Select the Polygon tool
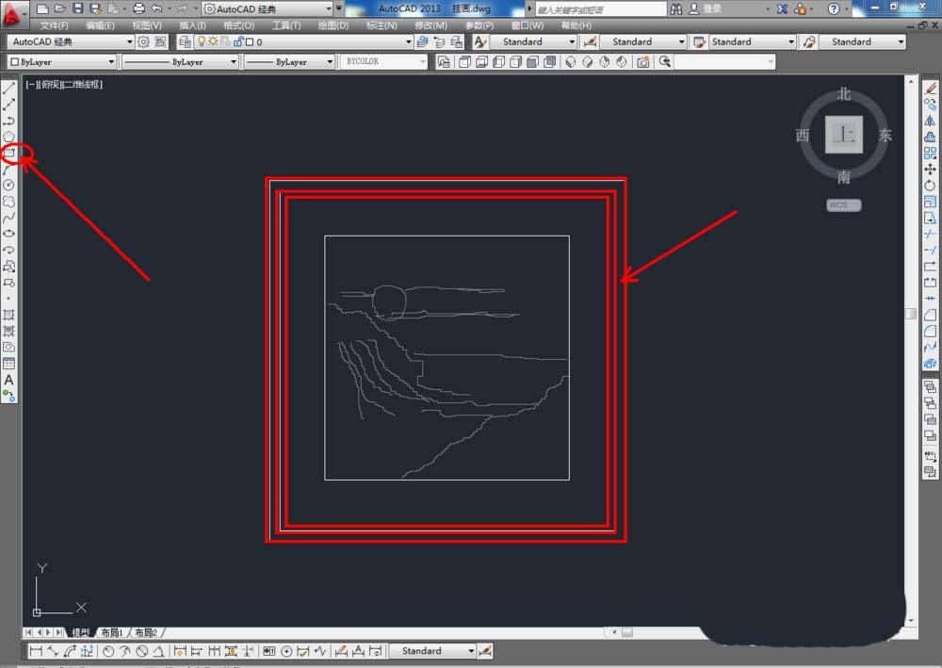 (9, 137)
